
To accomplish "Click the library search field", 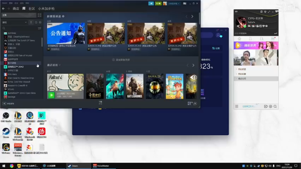I will coord(19,29).
